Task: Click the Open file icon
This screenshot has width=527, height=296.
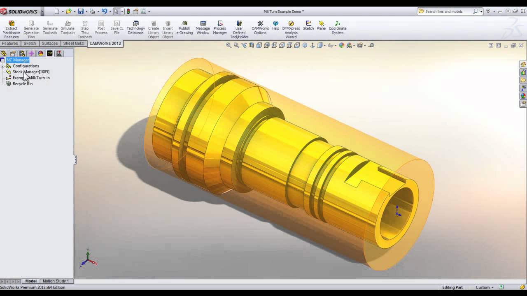Action: pos(69,12)
